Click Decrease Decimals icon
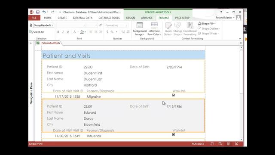Screen dimensions: 275x155 [x=128, y=32]
